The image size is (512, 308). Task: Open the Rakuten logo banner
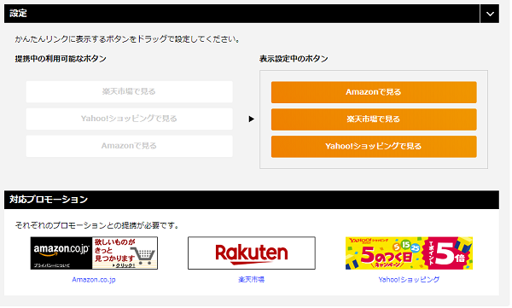(253, 254)
